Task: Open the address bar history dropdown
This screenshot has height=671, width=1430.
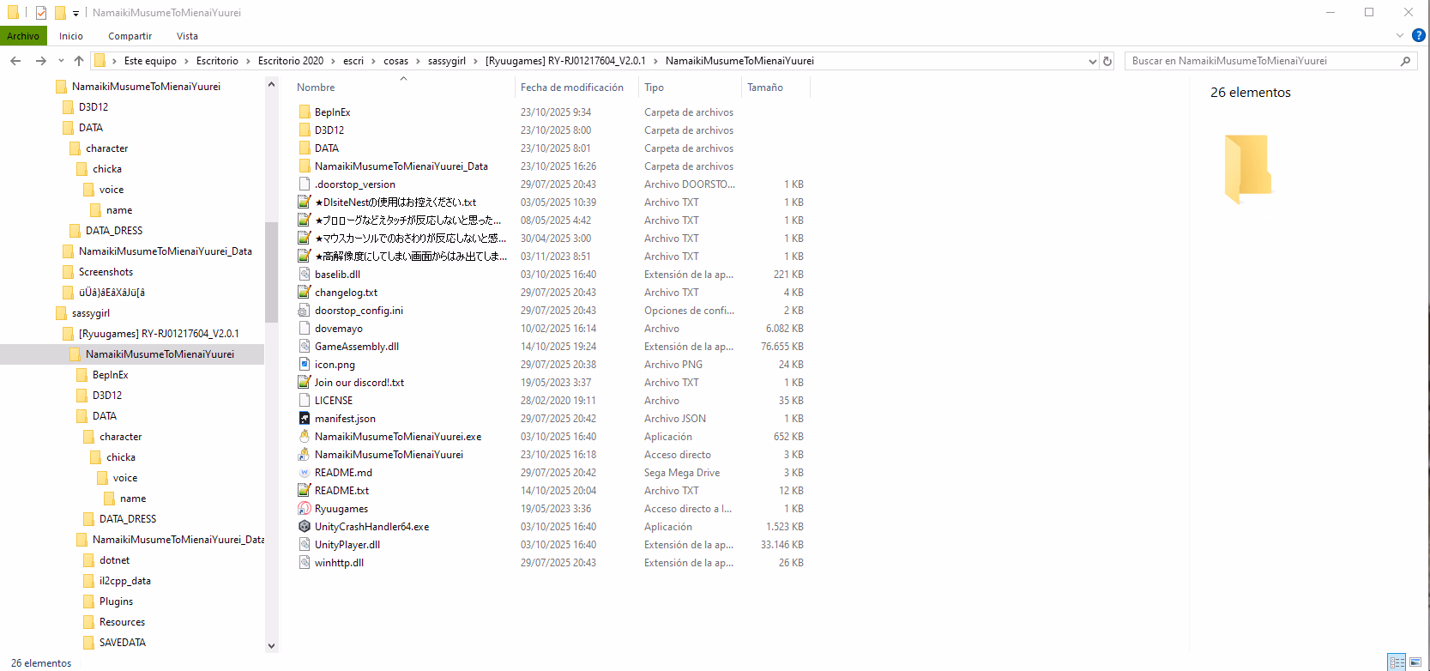Action: tap(1092, 61)
